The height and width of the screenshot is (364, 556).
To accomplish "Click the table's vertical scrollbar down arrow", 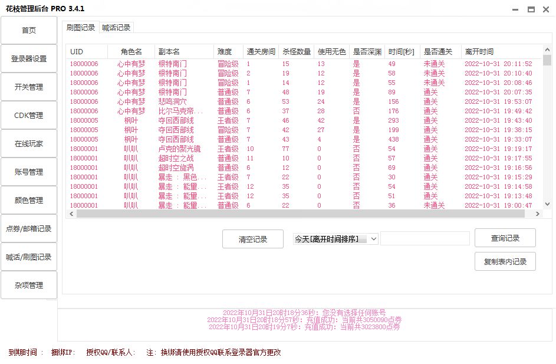I will [547, 204].
